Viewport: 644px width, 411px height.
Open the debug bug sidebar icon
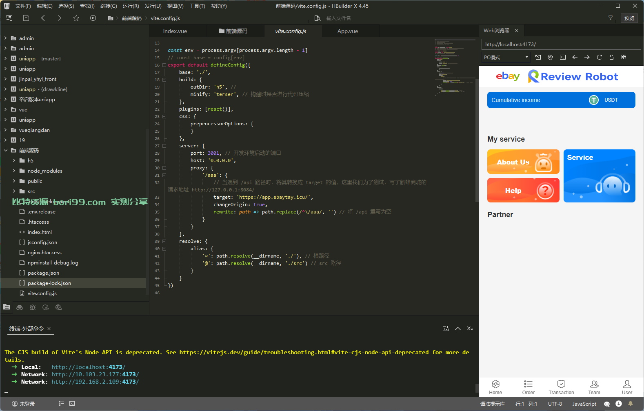[x=33, y=307]
